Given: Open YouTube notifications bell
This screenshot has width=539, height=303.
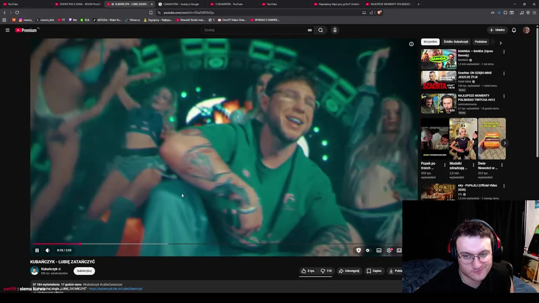Looking at the screenshot, I should [x=514, y=30].
